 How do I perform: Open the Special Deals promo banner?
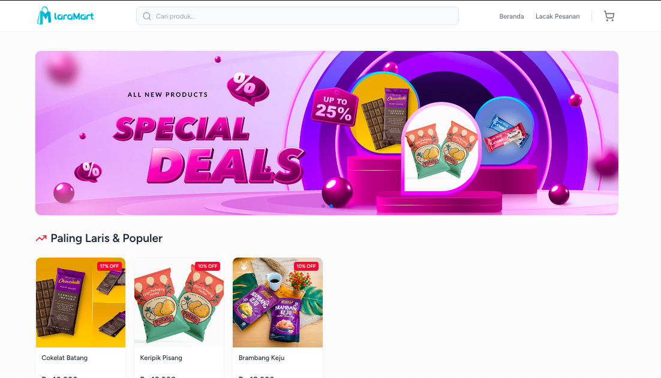(327, 133)
